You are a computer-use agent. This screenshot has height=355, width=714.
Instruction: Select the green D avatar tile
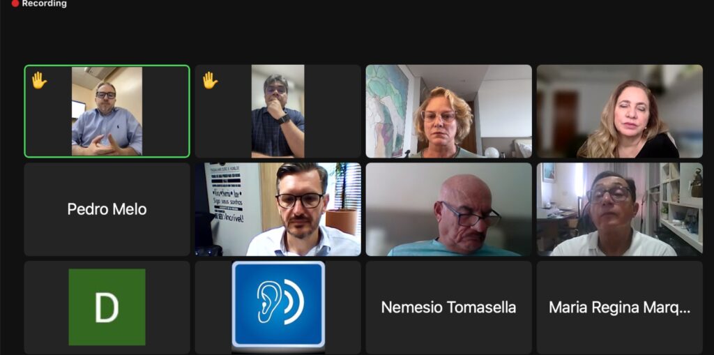(107, 307)
